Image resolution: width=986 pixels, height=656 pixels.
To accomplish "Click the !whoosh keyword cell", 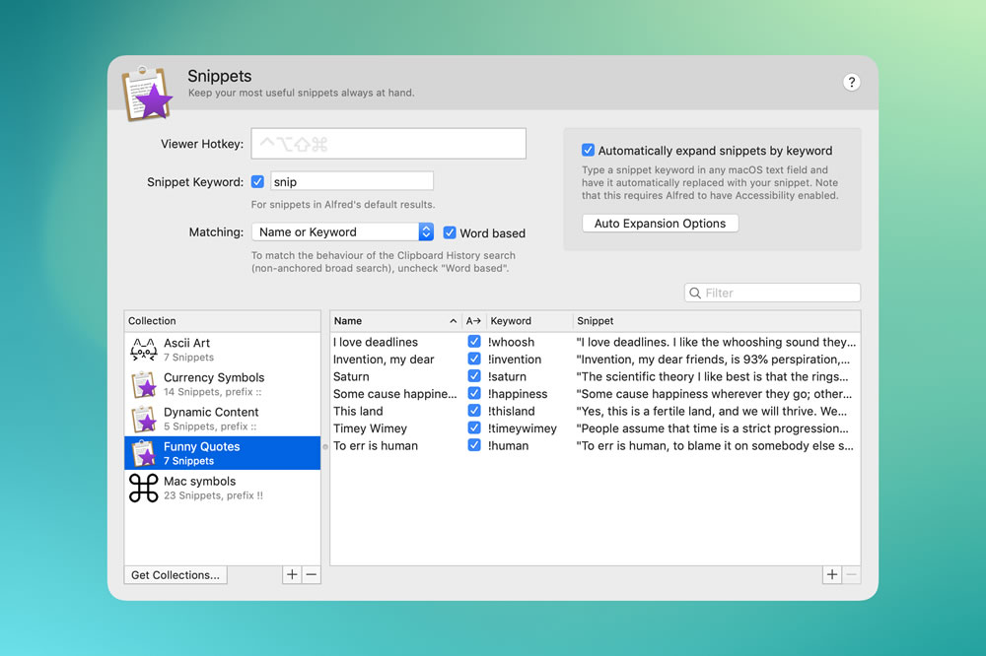I will [x=511, y=342].
